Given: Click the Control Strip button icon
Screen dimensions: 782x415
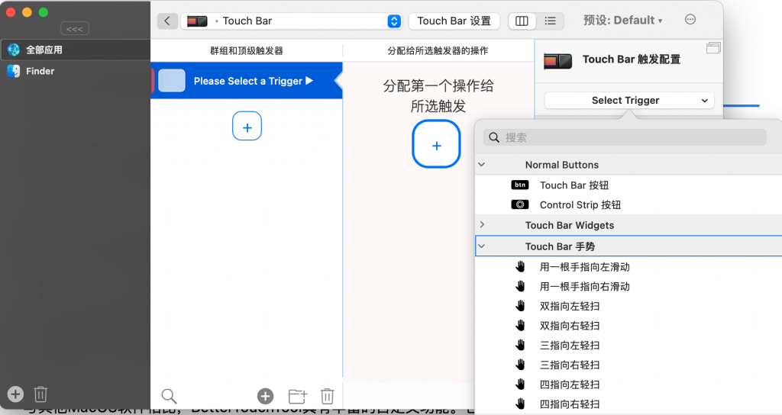Looking at the screenshot, I should pyautogui.click(x=519, y=204).
